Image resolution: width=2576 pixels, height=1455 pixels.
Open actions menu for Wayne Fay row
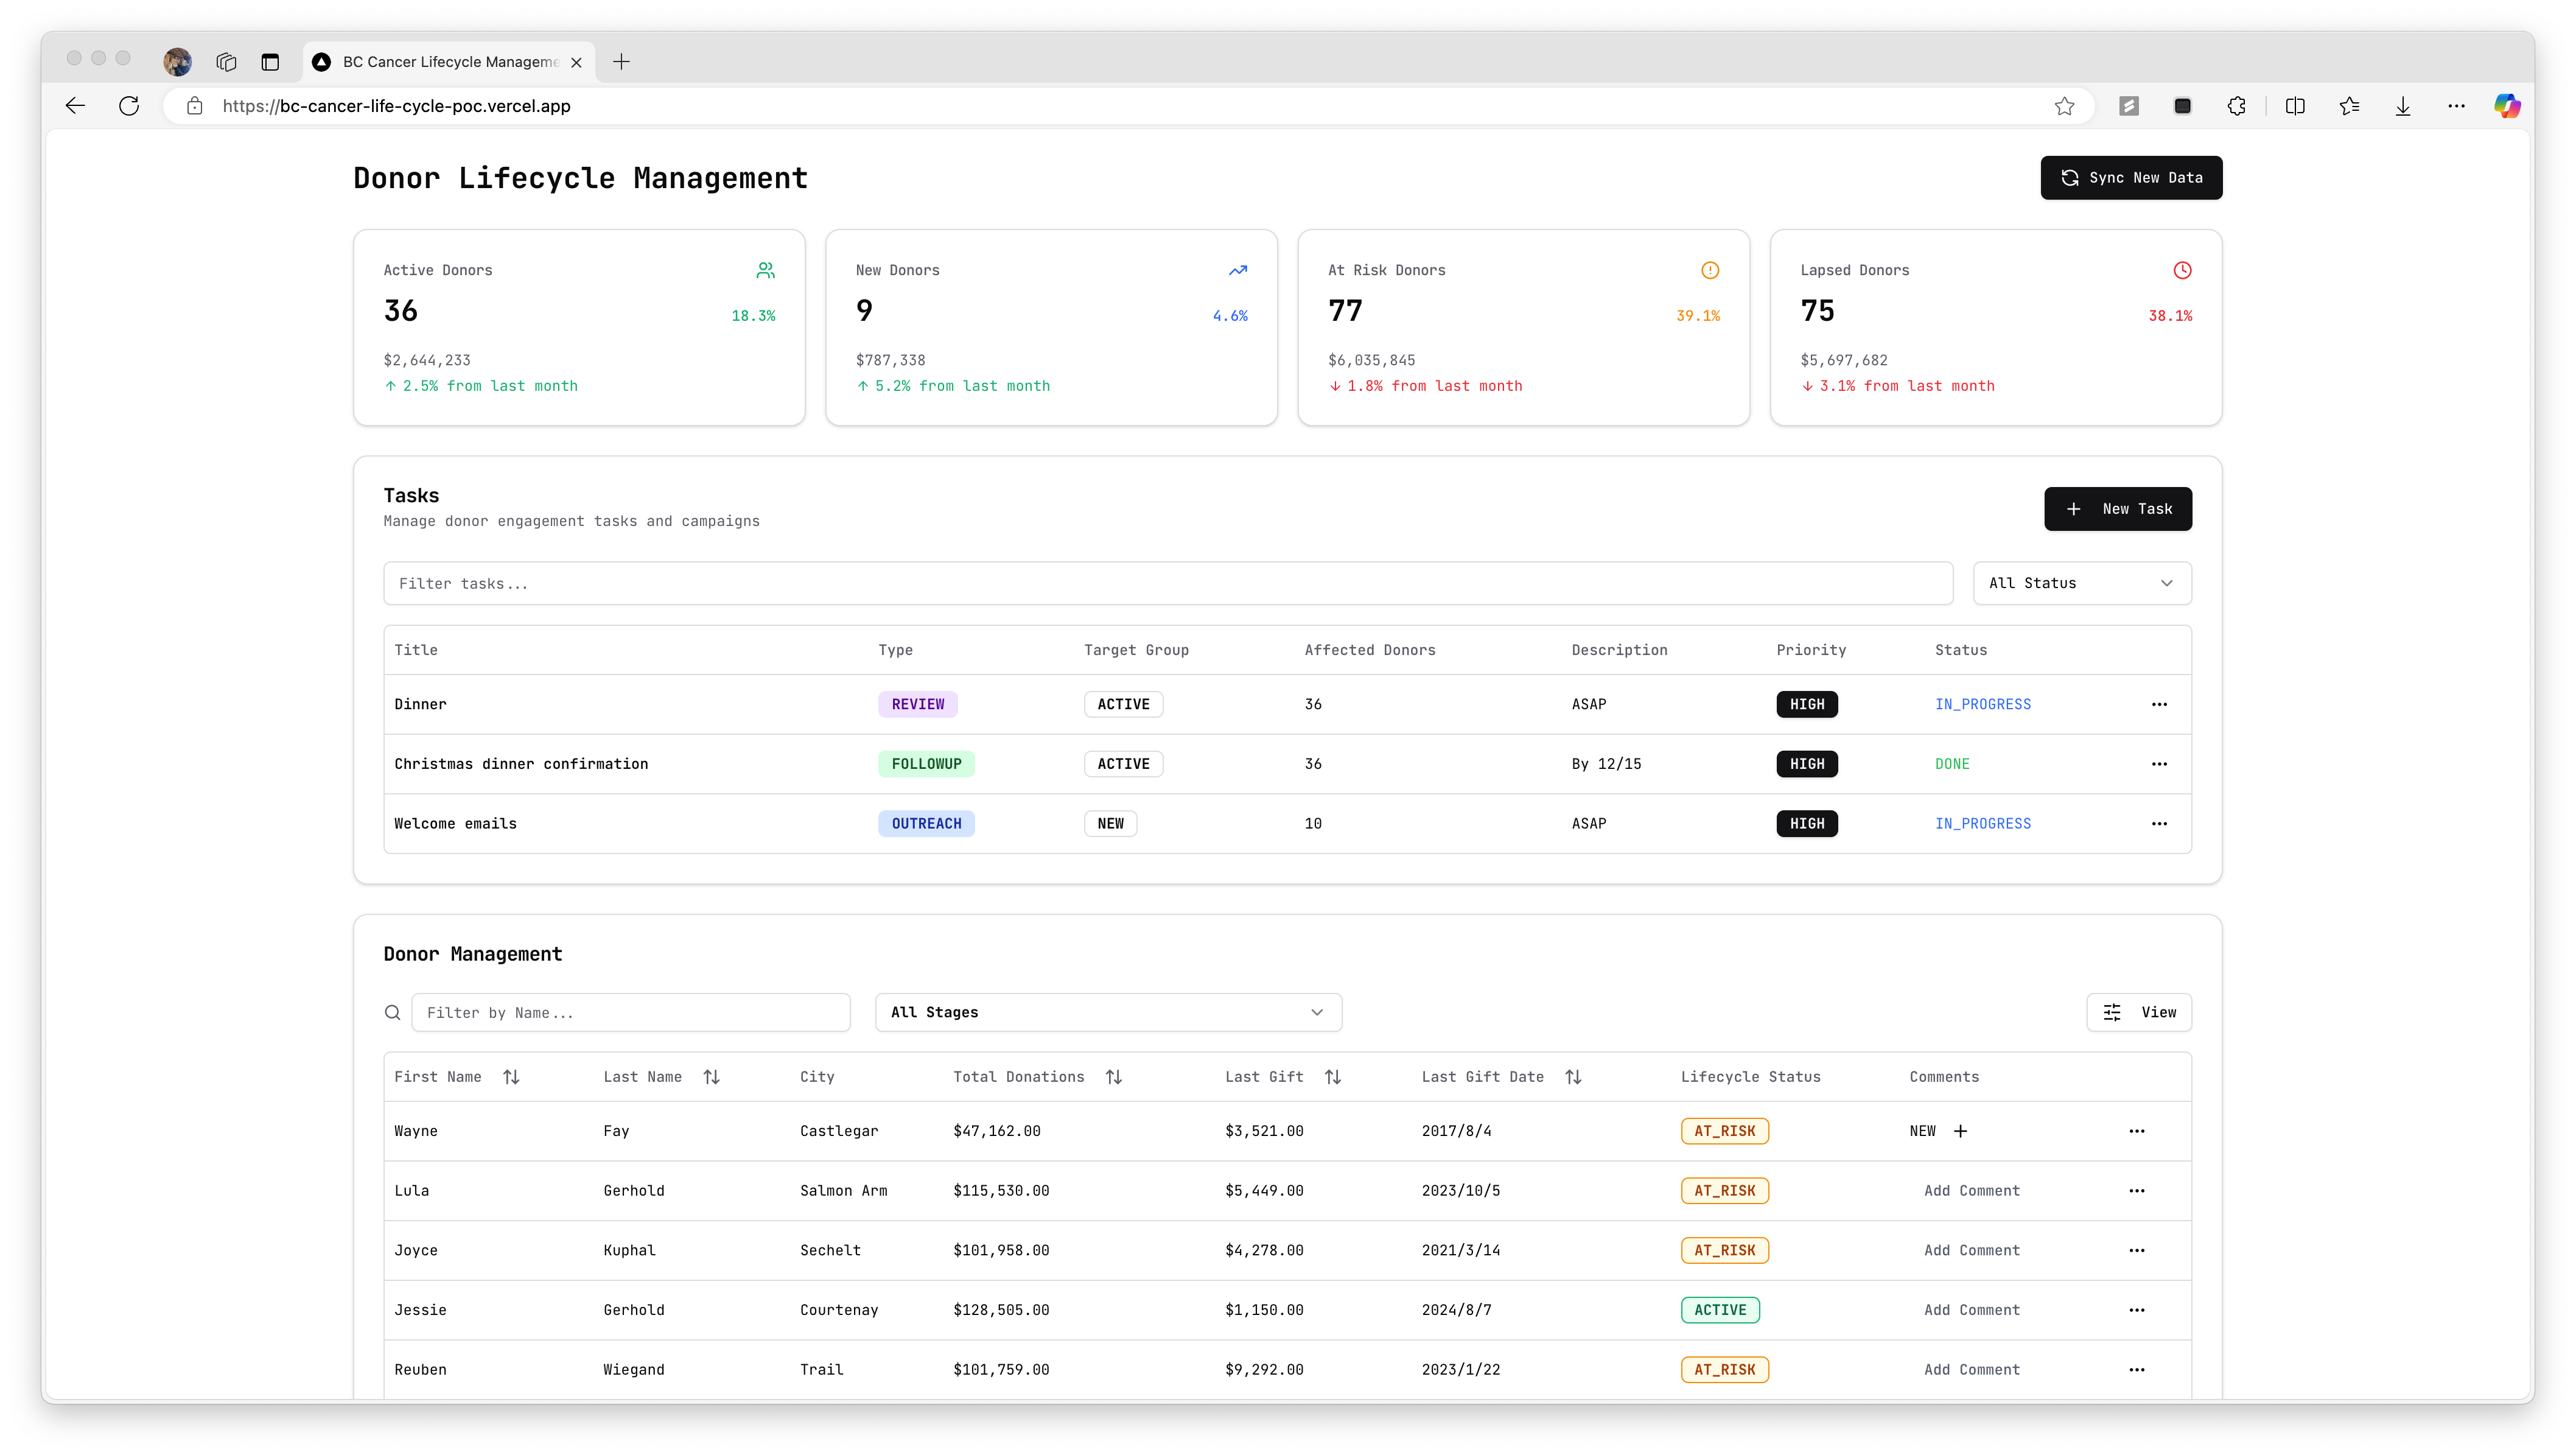tap(2137, 1131)
